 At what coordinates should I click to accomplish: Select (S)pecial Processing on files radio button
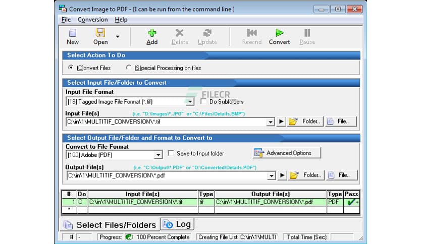[x=129, y=68]
